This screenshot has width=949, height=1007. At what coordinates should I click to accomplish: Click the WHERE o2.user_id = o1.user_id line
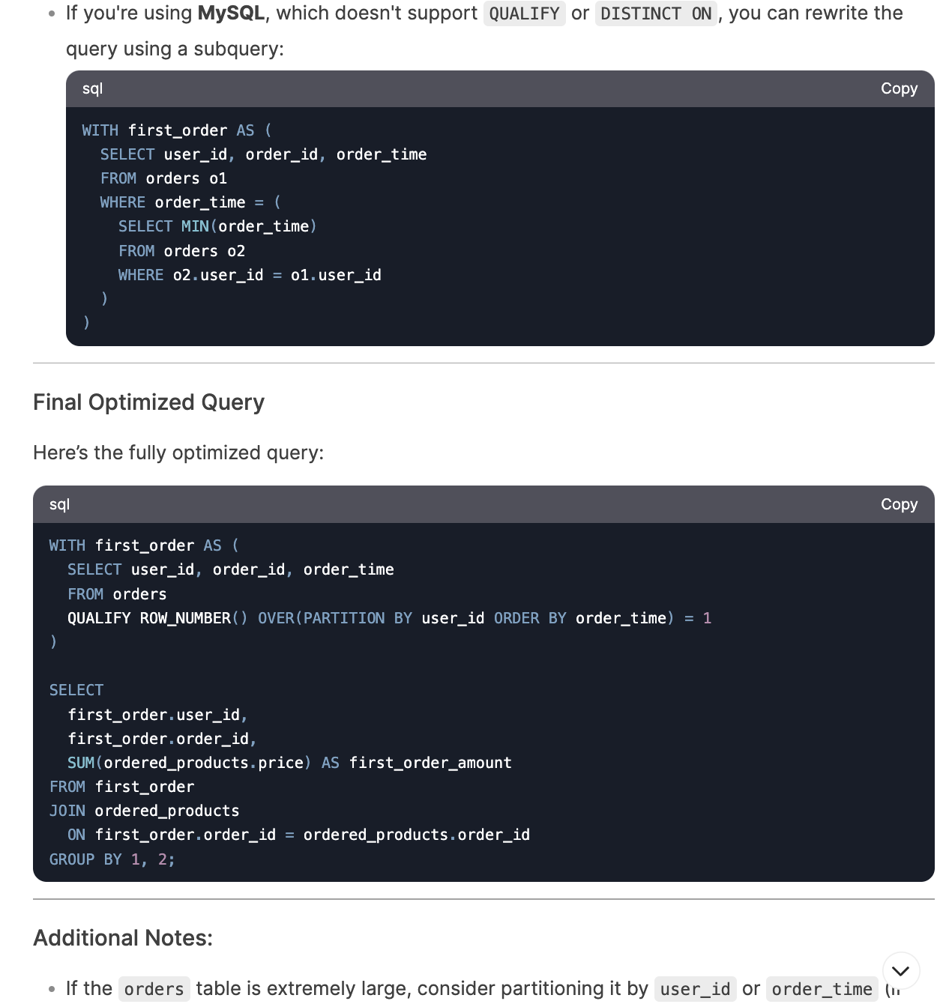tap(250, 275)
